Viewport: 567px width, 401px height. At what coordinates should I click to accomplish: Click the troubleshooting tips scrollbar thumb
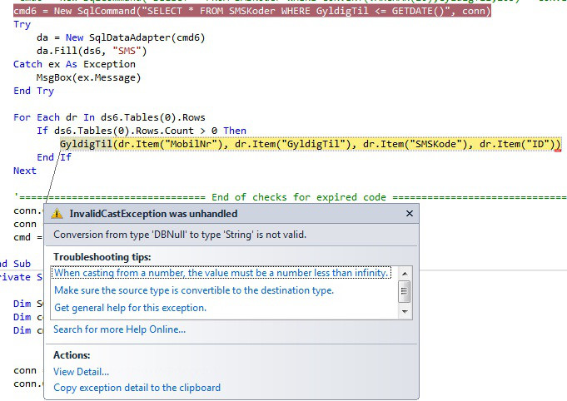coord(405,291)
